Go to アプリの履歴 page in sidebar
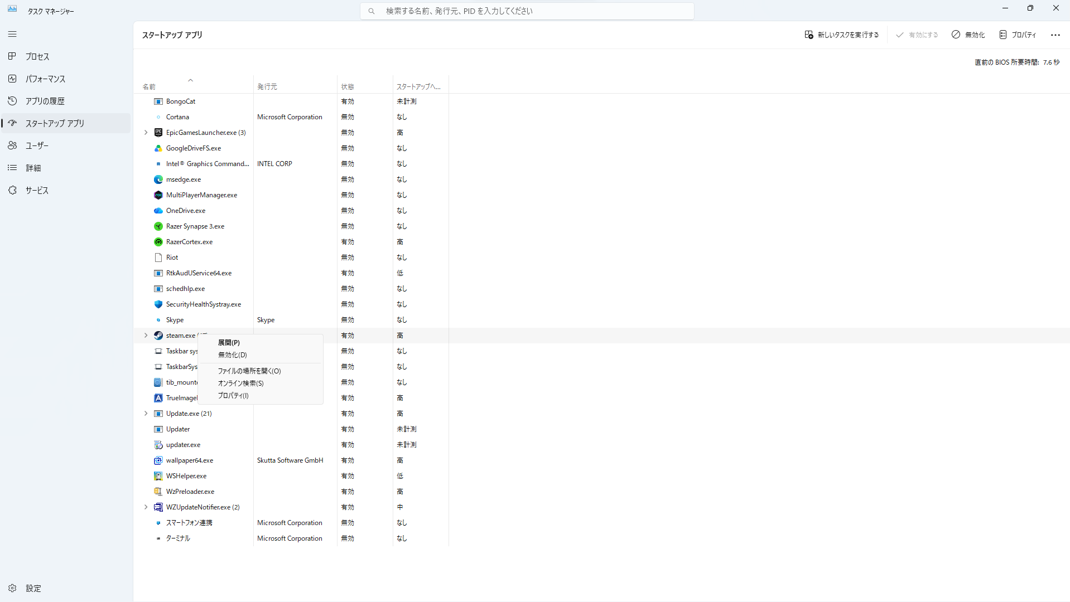The height and width of the screenshot is (602, 1070). (x=66, y=101)
